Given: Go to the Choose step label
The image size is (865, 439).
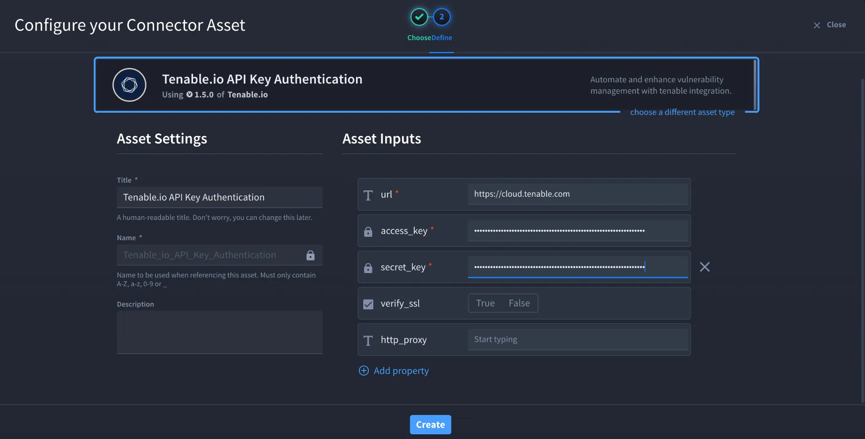Looking at the screenshot, I should tap(419, 38).
